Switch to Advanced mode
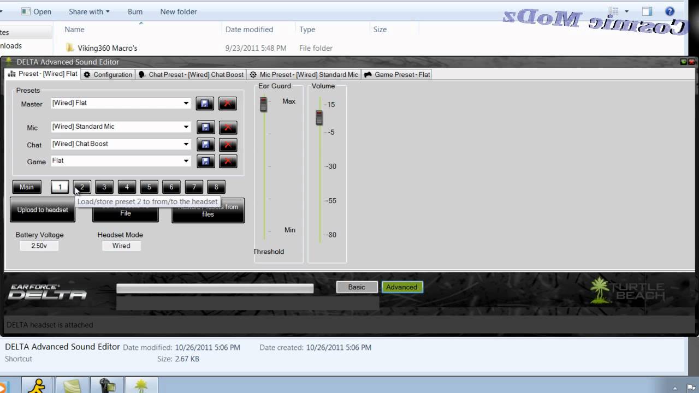699x393 pixels. pos(402,287)
